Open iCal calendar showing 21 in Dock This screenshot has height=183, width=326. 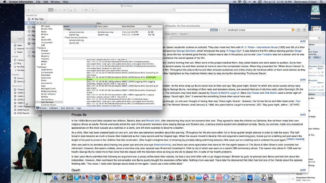117,177
